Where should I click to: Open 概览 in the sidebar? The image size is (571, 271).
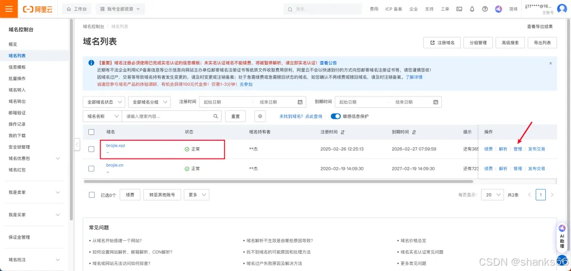click(13, 44)
